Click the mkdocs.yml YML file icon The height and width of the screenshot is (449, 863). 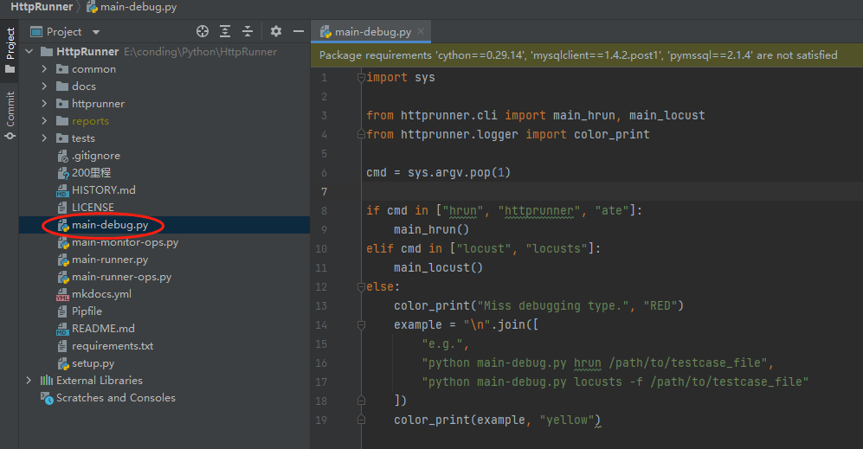(x=62, y=294)
